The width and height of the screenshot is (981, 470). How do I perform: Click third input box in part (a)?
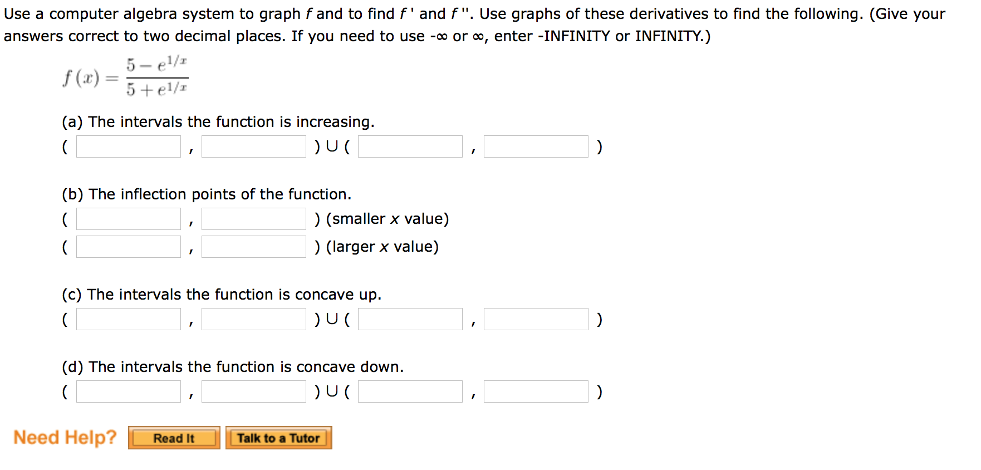[409, 146]
